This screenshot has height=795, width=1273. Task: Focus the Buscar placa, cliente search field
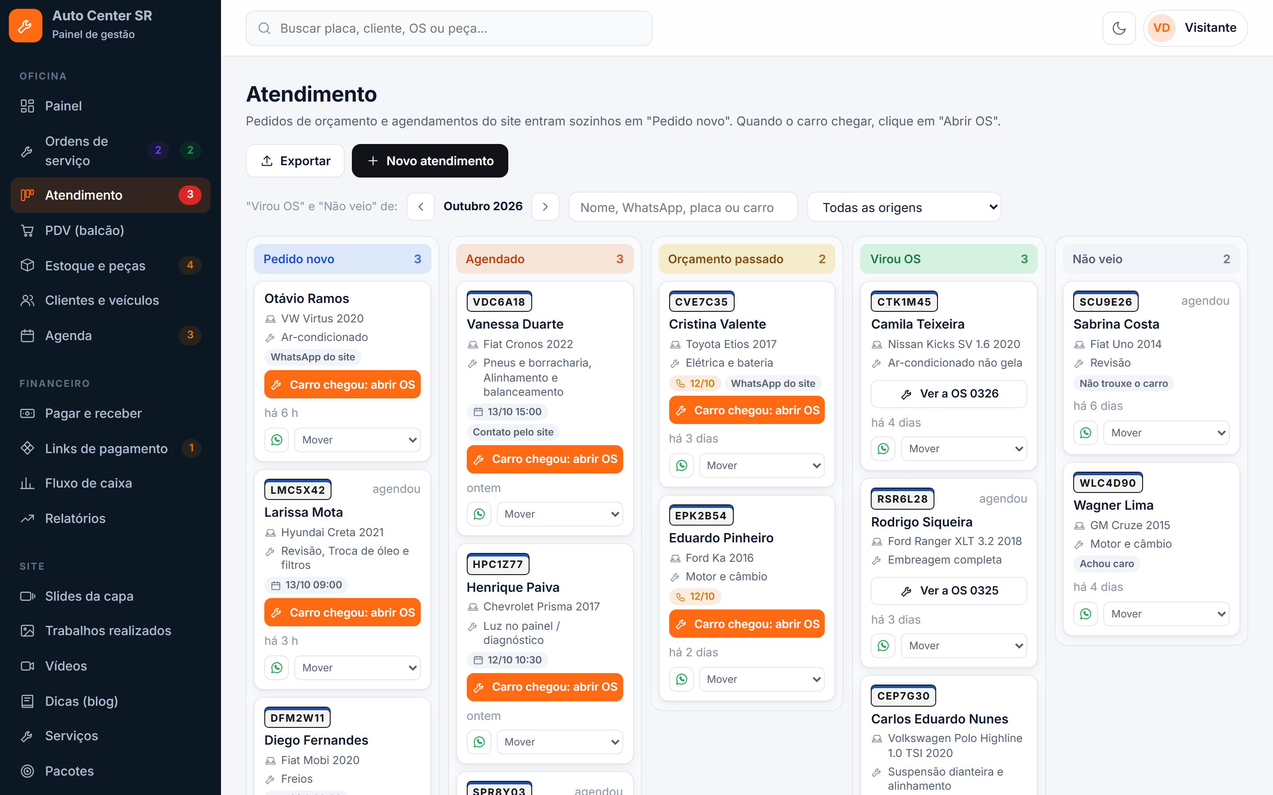coord(449,28)
